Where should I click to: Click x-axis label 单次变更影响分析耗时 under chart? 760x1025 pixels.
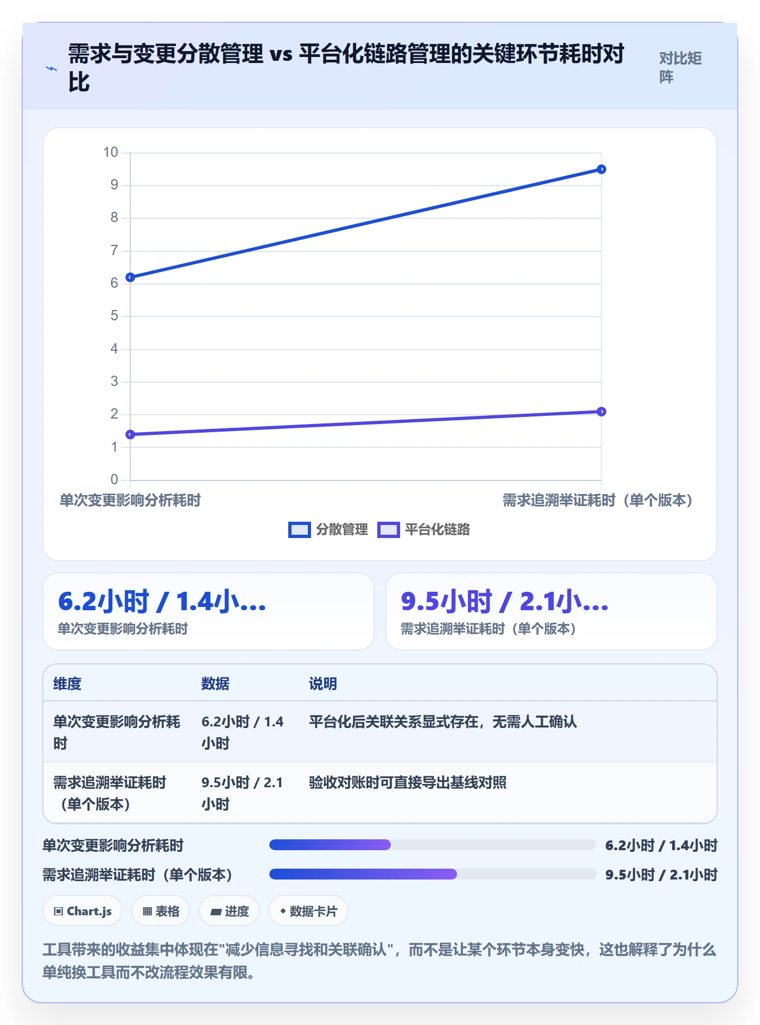pos(130,500)
